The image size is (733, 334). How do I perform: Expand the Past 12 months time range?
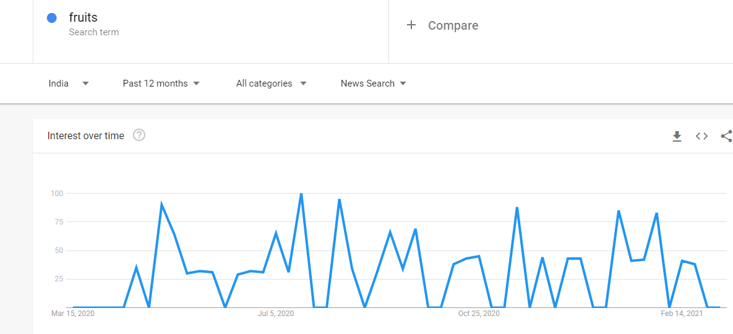click(161, 83)
